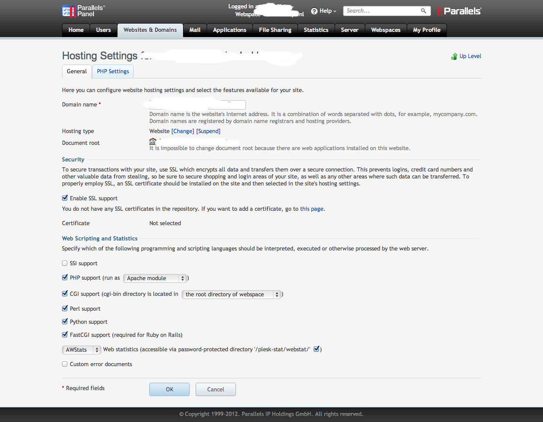Open the File Sharing menu tab
543x422 pixels.
tap(275, 30)
